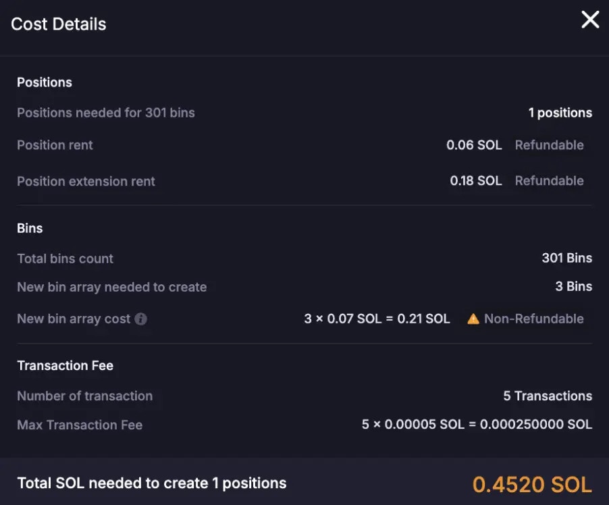The image size is (609, 505).
Task: Click the Cost Details title
Action: pos(59,24)
